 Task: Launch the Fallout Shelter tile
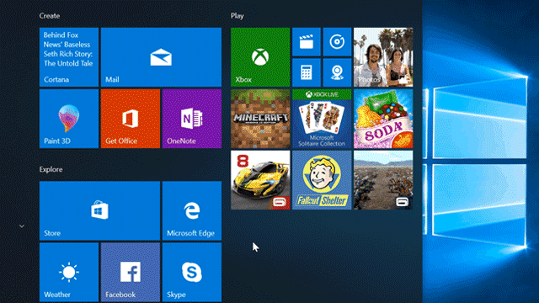coord(322,180)
